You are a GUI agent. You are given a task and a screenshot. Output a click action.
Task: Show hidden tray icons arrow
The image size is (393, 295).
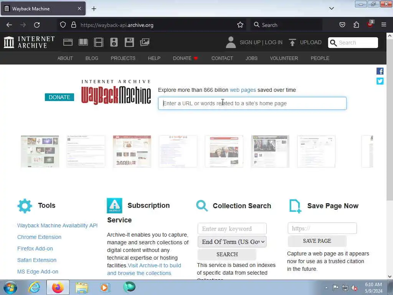326,288
